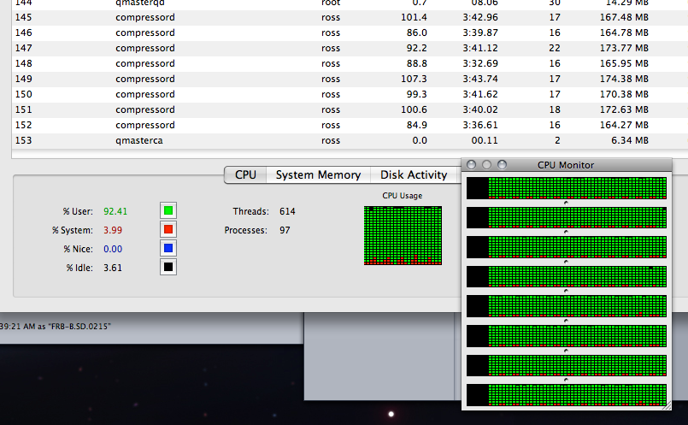The width and height of the screenshot is (688, 425).
Task: Click the 3:32.69 CPU time cell
Action: (480, 63)
